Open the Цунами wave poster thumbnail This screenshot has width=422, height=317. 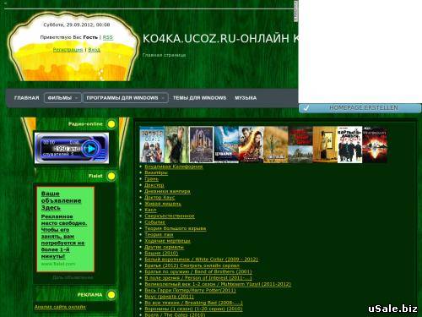tap(226, 145)
